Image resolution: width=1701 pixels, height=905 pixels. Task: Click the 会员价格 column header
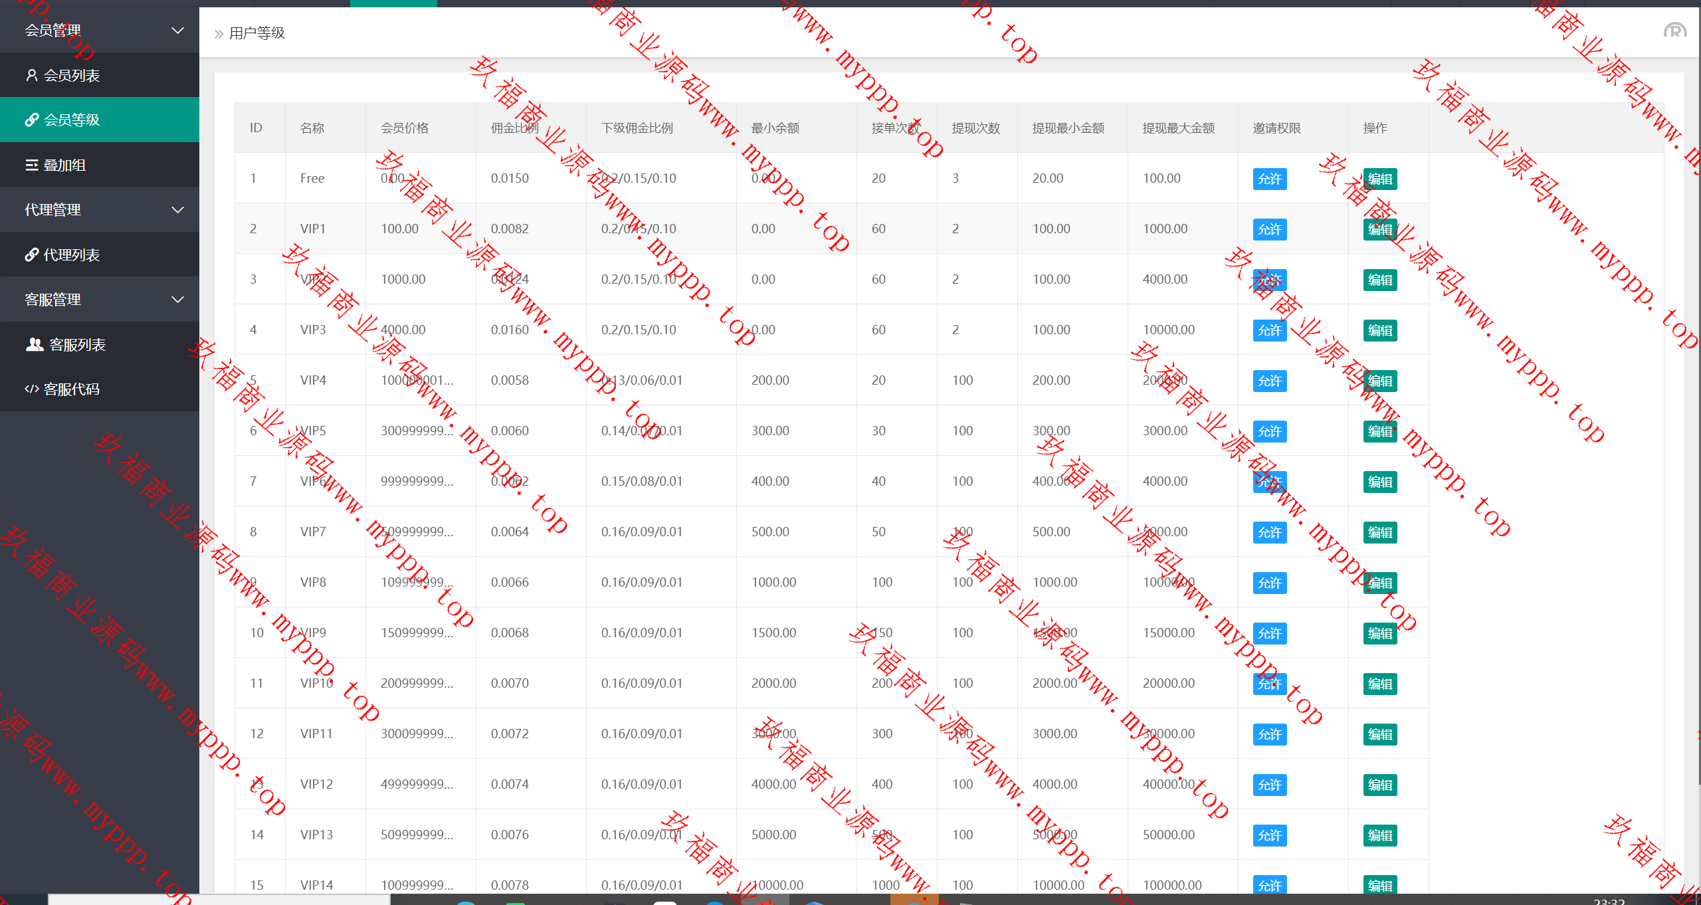point(404,128)
